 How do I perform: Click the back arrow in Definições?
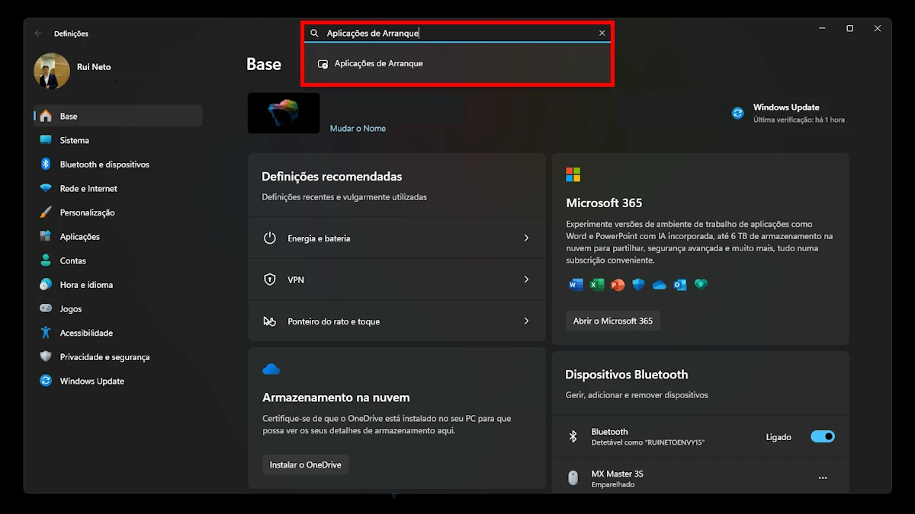(x=38, y=34)
